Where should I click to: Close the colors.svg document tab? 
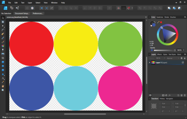point(146,17)
